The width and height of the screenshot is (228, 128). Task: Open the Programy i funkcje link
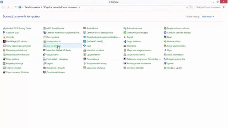15,63
